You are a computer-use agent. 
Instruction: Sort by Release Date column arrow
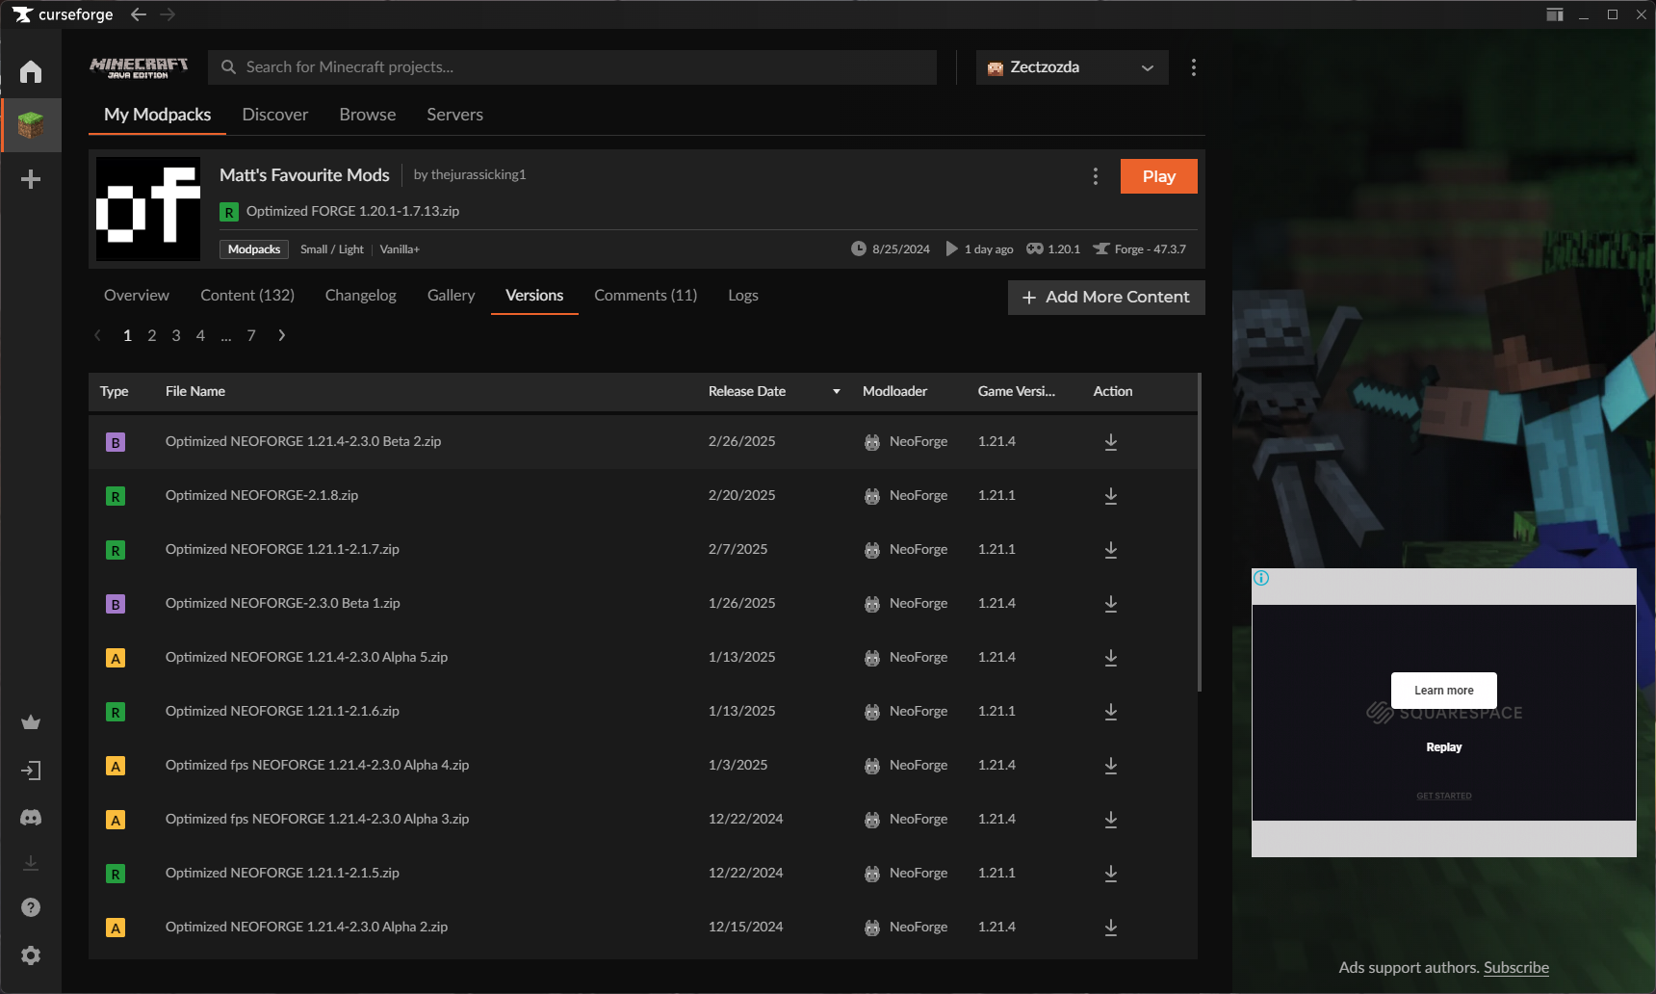click(836, 391)
